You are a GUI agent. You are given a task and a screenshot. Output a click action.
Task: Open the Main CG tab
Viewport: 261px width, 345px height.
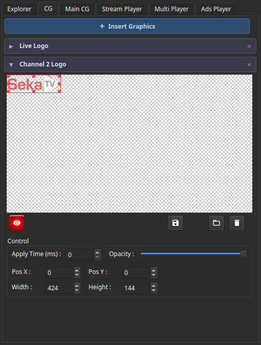(x=77, y=9)
